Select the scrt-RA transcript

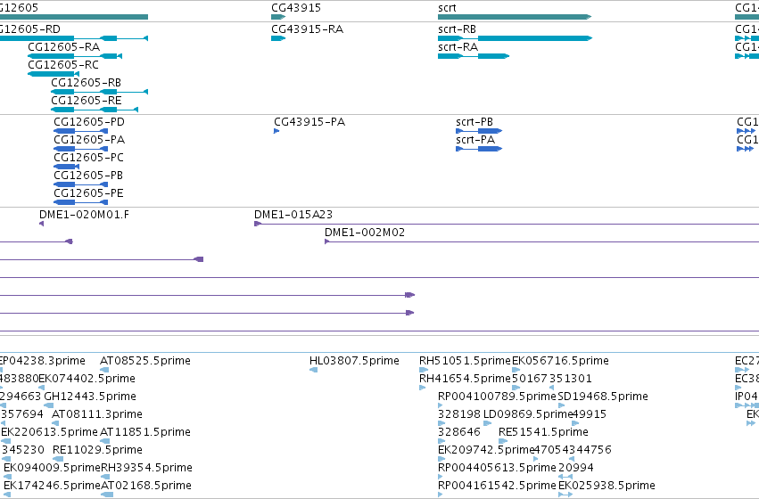click(x=474, y=56)
